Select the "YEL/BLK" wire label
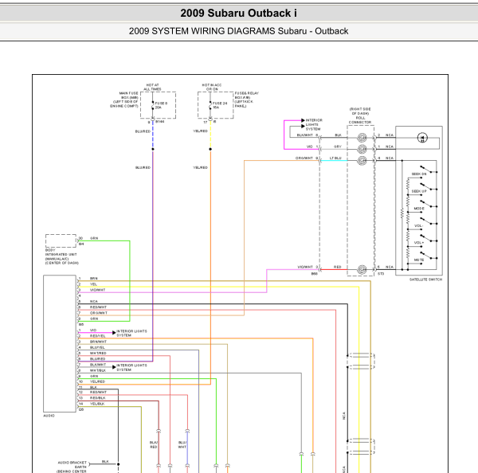The height and width of the screenshot is (473, 478). (x=97, y=404)
